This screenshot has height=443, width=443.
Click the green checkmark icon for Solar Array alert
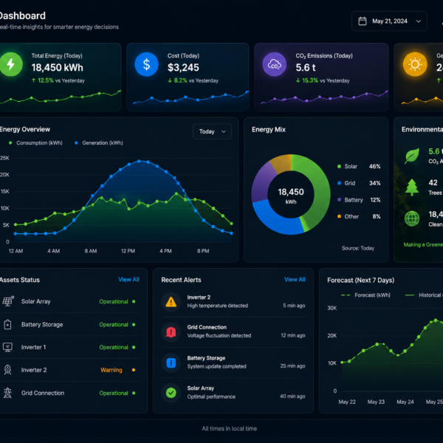171,393
